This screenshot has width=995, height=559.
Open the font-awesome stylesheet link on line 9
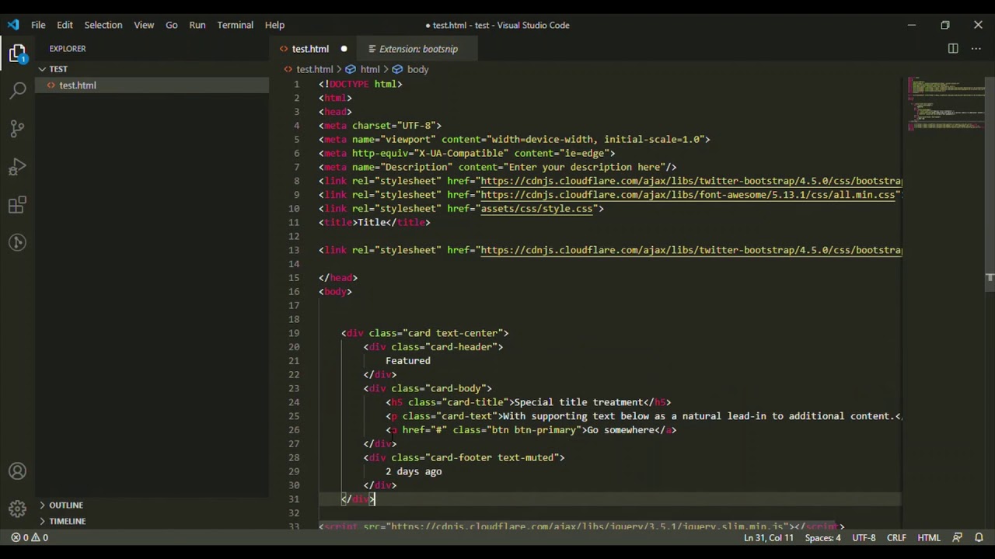(x=688, y=195)
